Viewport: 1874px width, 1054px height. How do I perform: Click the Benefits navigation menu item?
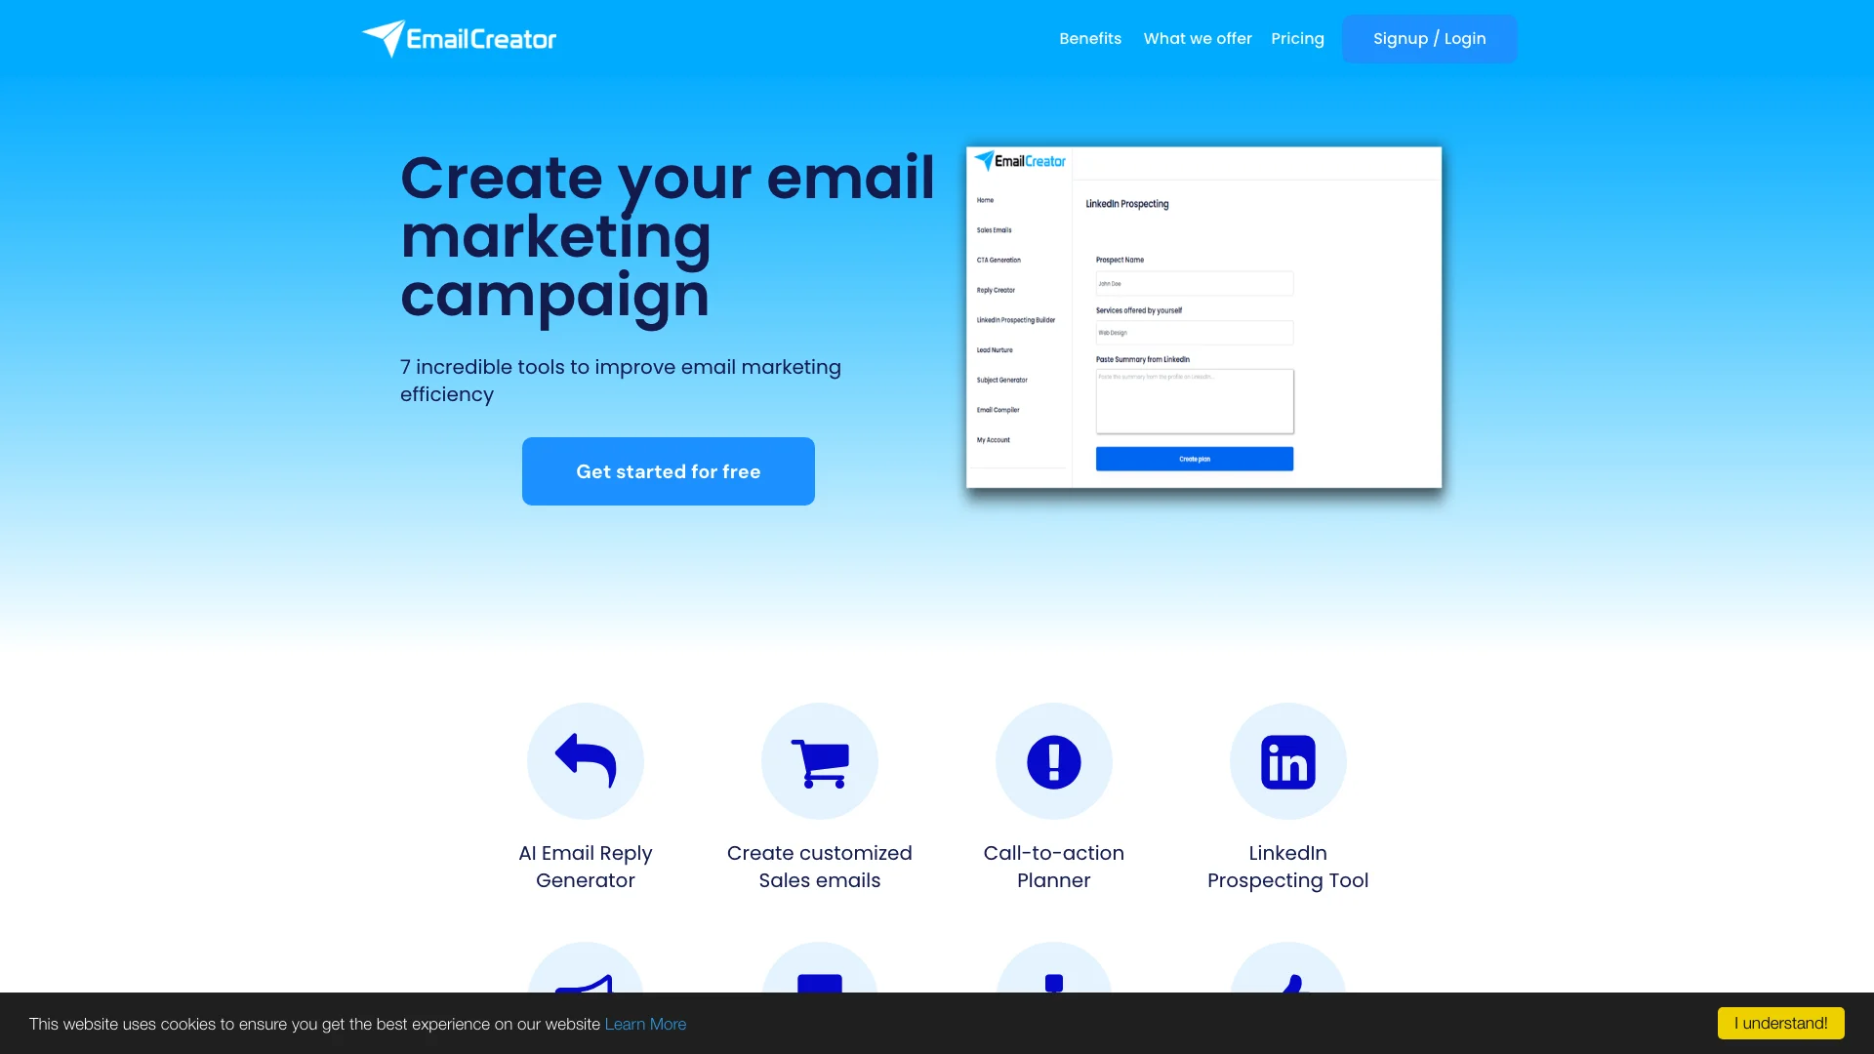click(x=1089, y=37)
